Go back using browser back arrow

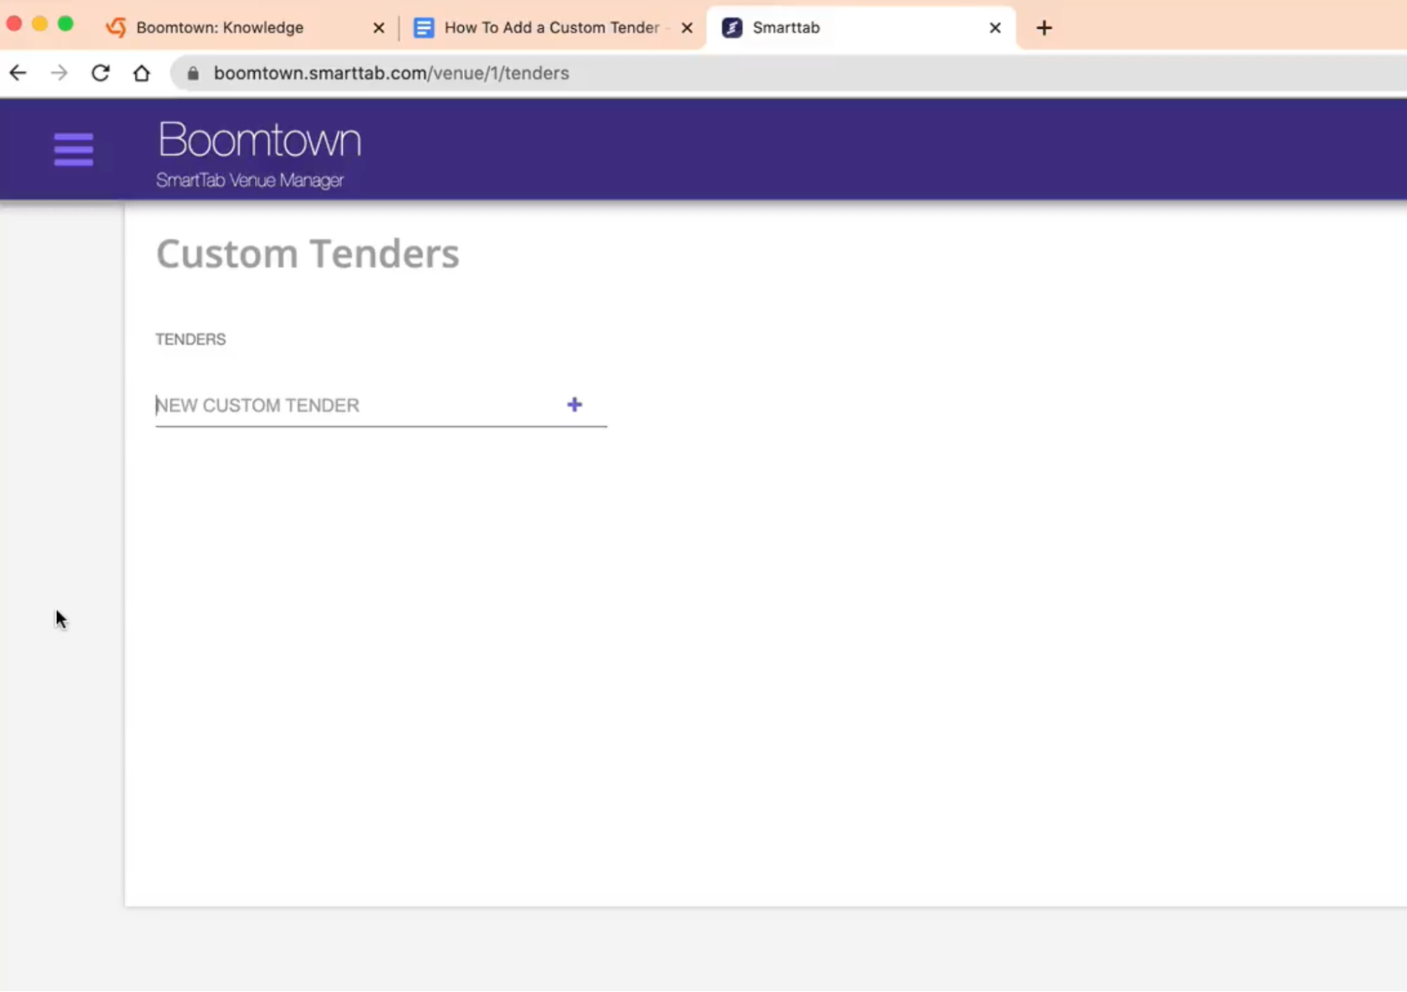click(x=18, y=72)
